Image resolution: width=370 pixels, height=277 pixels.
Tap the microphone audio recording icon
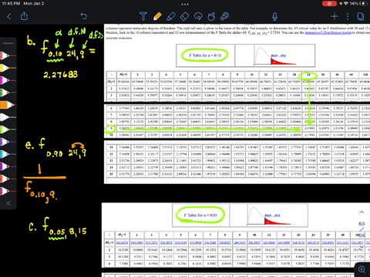click(x=274, y=17)
